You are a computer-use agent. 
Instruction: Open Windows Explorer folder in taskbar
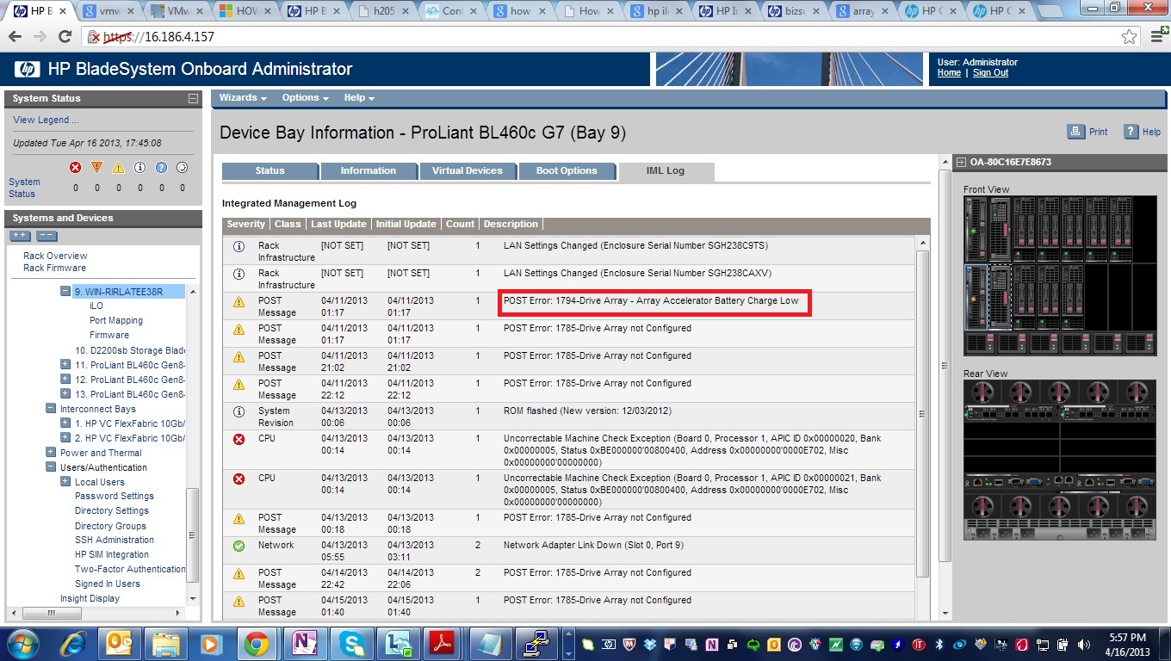tap(165, 643)
